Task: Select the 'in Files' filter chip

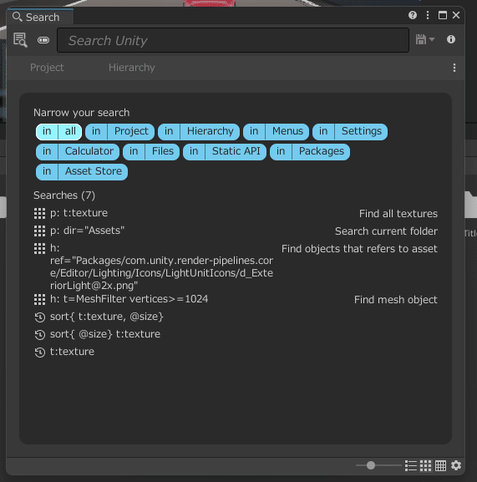Action: point(151,151)
